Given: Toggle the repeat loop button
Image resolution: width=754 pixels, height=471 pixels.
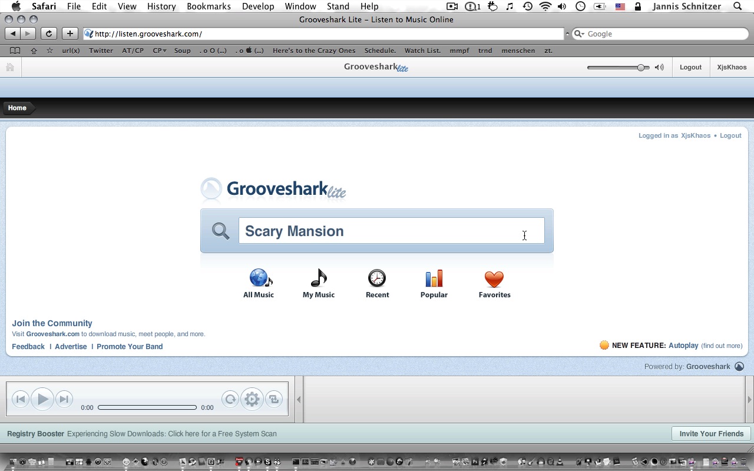Looking at the screenshot, I should [x=274, y=399].
